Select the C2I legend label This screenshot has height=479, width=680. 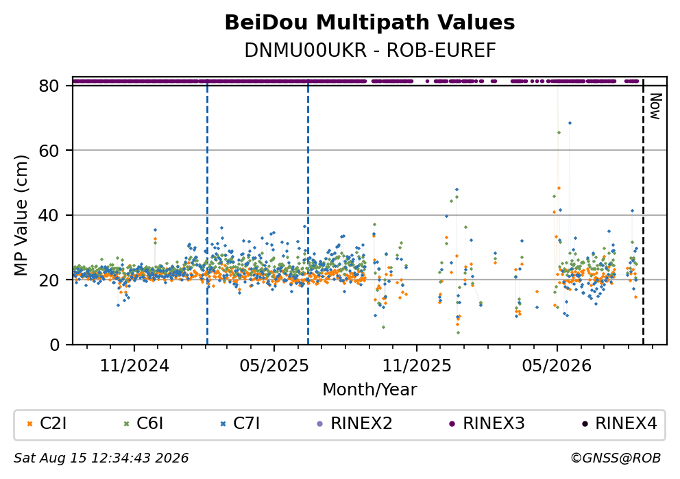pos(53,423)
